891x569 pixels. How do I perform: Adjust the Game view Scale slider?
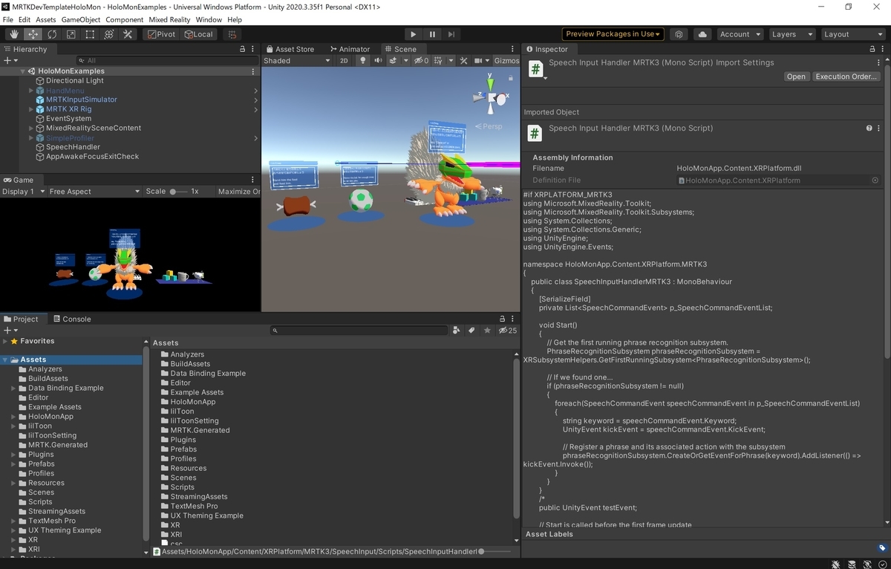(x=178, y=192)
